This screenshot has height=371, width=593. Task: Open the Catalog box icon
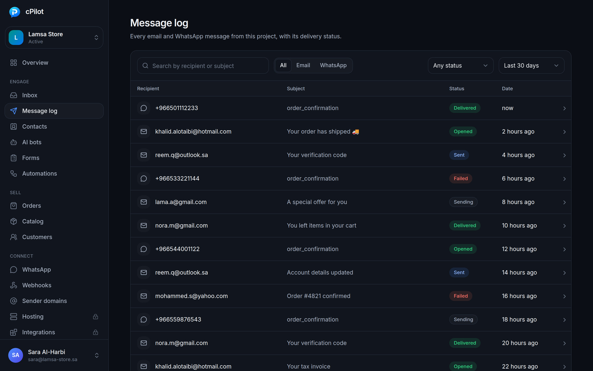(14, 221)
